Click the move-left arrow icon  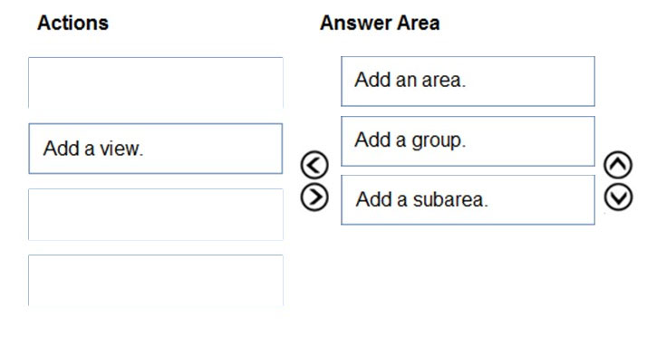click(314, 165)
